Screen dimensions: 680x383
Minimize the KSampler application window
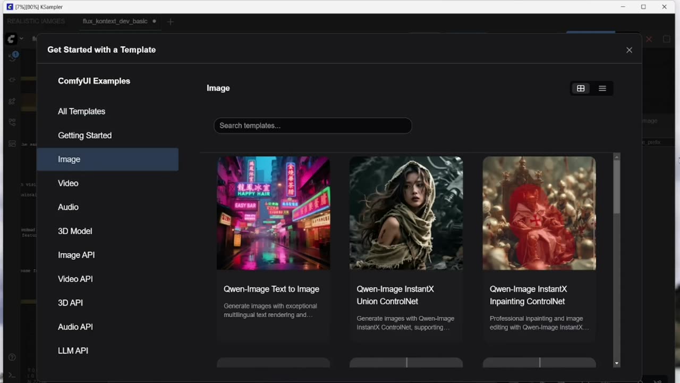click(x=623, y=7)
